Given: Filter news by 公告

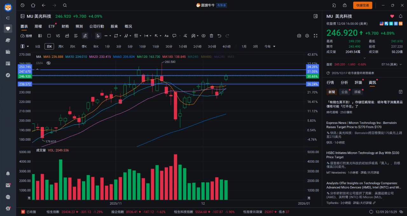Looking at the screenshot, I should [x=344, y=92].
